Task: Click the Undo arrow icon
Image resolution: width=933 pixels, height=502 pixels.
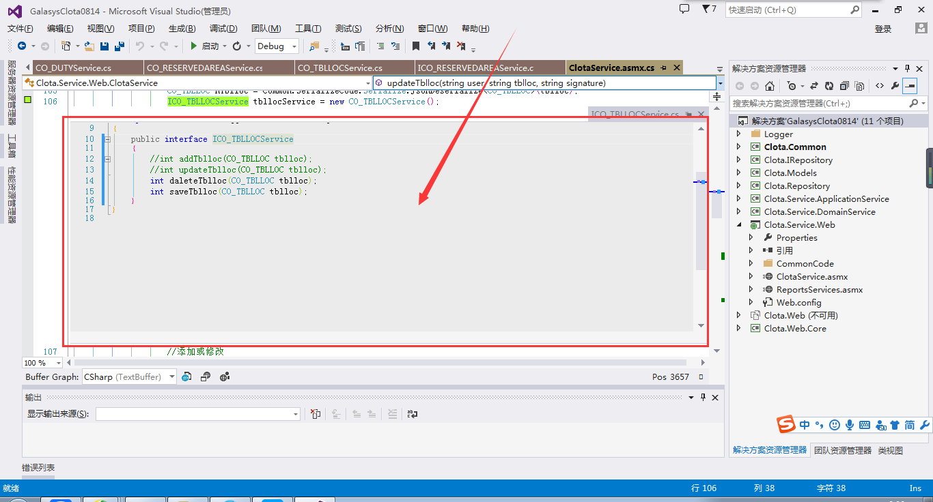Action: 139,46
